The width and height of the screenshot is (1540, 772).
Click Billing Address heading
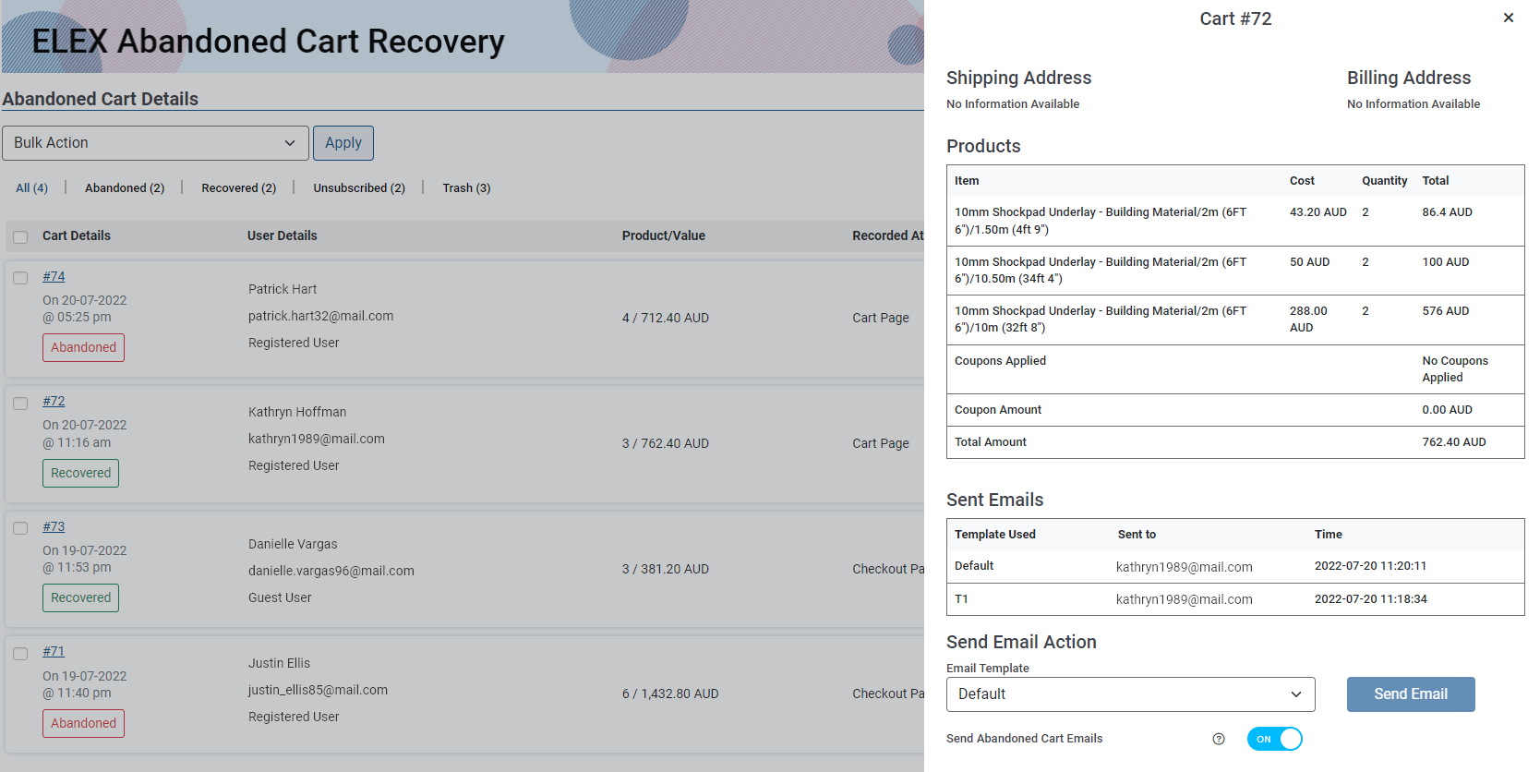[x=1409, y=78]
